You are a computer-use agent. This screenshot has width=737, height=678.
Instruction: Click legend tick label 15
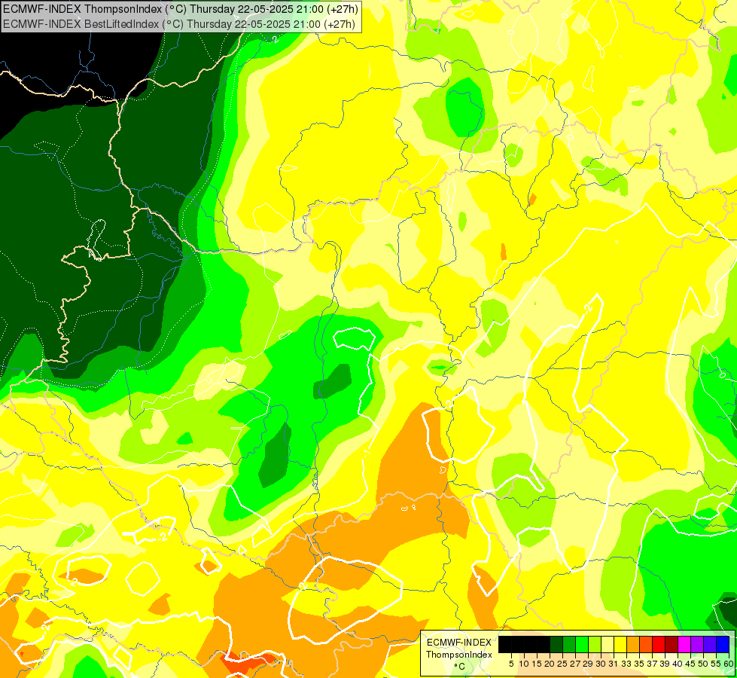click(x=537, y=664)
